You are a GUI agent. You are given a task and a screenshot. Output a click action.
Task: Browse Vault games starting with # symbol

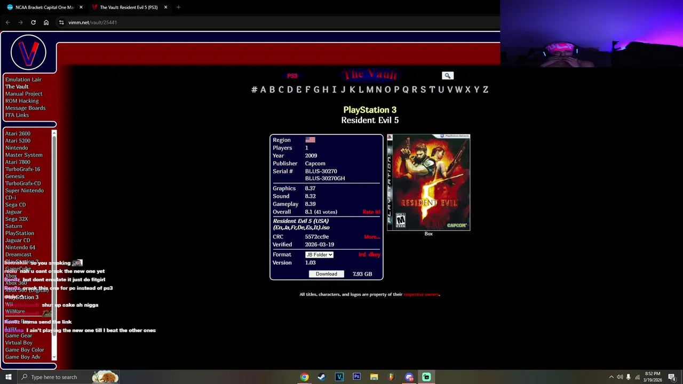coord(254,90)
